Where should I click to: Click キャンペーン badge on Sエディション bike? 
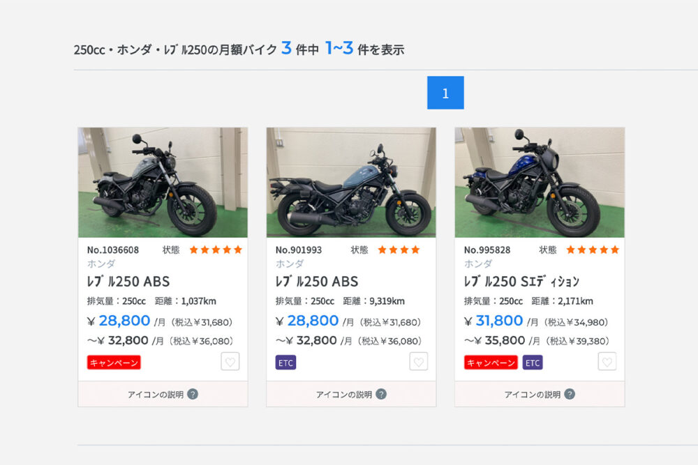[x=491, y=363]
